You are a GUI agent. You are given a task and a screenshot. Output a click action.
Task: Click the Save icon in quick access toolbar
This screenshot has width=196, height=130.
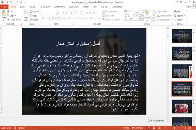[x=7, y=2]
